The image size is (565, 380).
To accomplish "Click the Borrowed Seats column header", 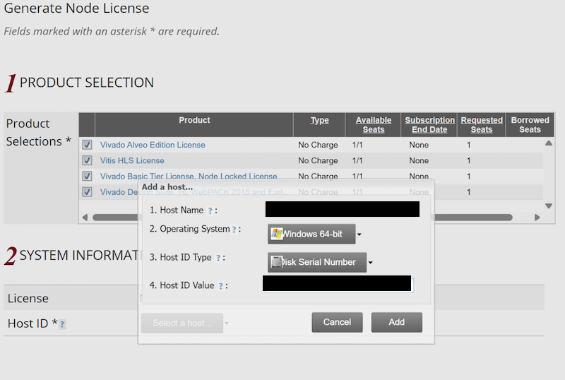I will point(530,125).
